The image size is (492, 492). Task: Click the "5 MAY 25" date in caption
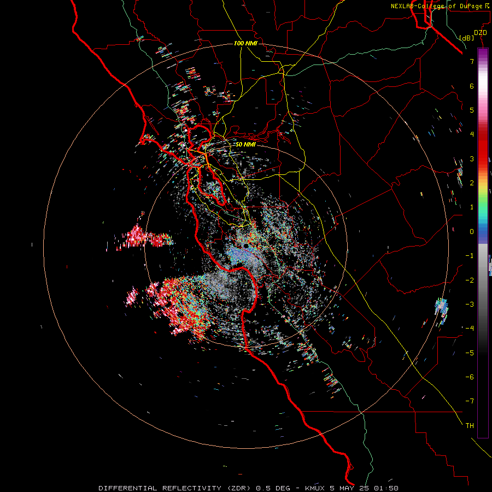(x=350, y=488)
